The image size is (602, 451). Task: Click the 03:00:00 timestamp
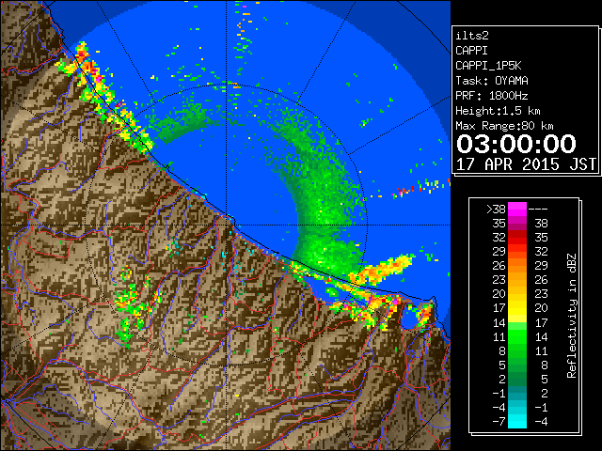(516, 144)
